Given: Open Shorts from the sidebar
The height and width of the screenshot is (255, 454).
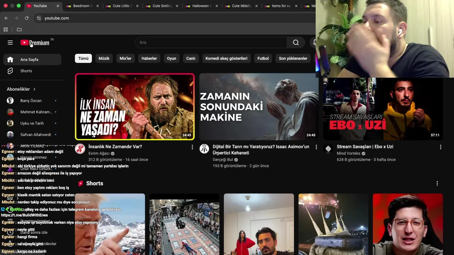Looking at the screenshot, I should click(32, 71).
